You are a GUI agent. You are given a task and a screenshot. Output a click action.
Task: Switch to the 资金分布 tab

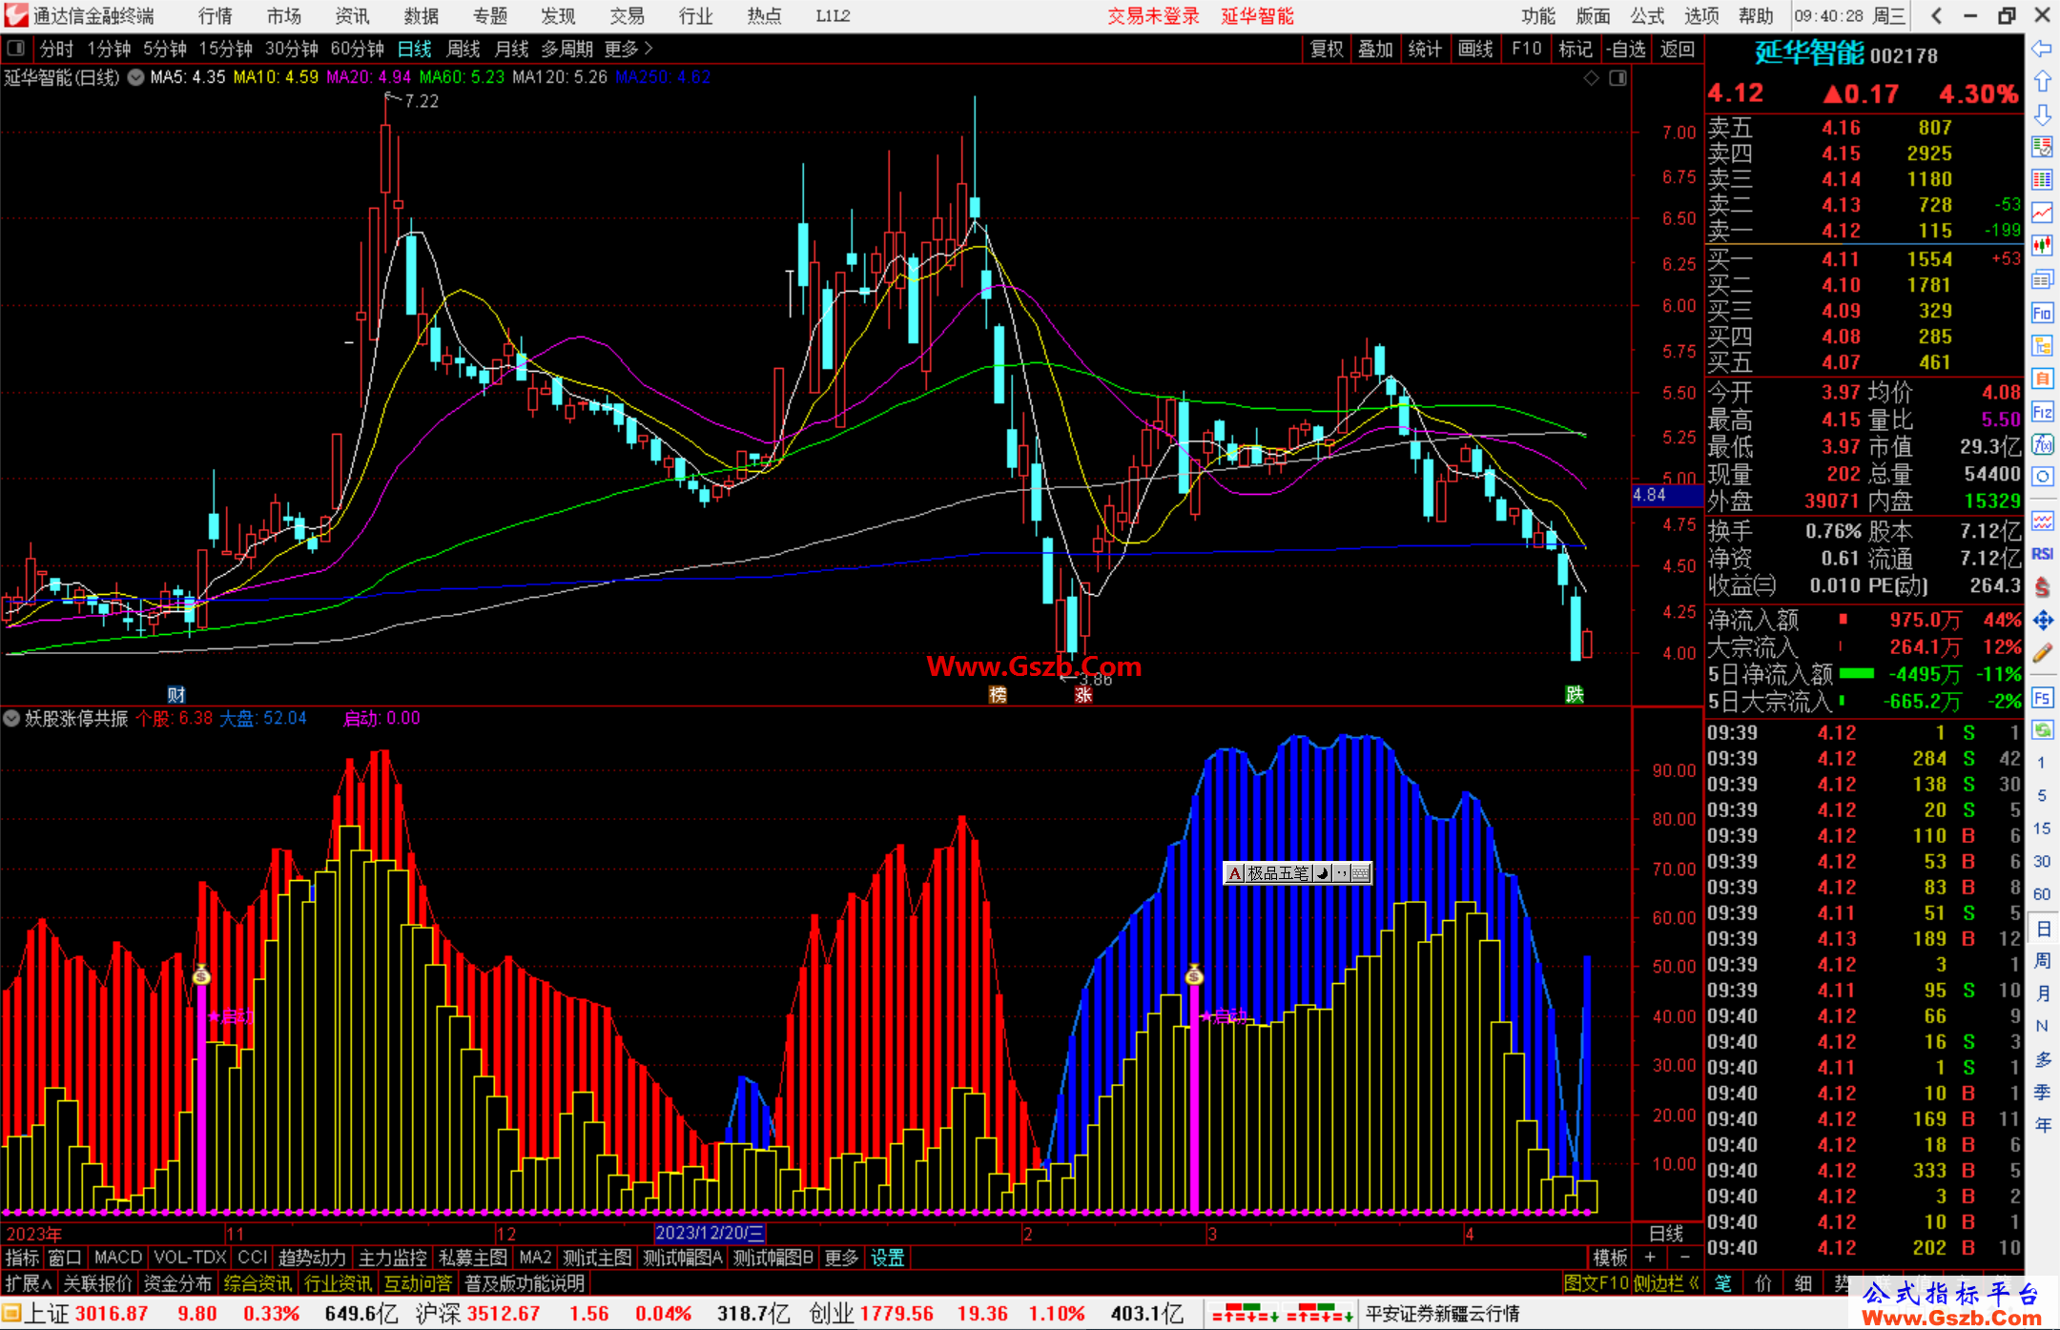[177, 1284]
